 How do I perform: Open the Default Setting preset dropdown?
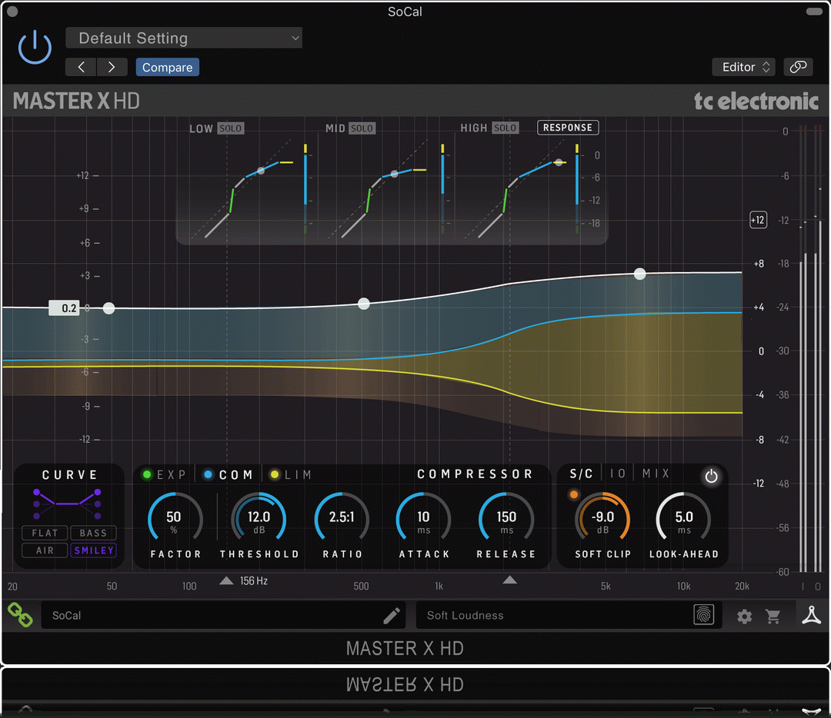[x=184, y=38]
